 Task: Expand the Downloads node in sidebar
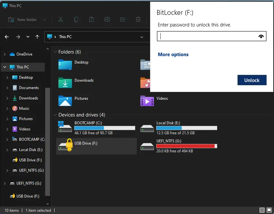pos(7,98)
